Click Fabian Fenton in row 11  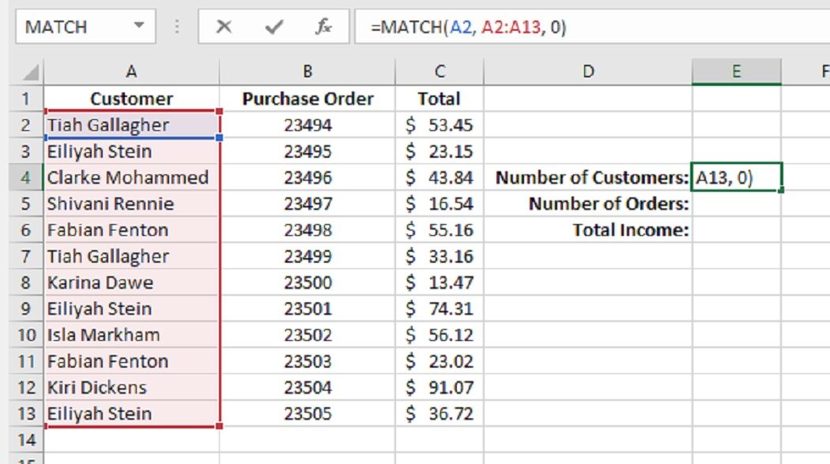point(131,361)
